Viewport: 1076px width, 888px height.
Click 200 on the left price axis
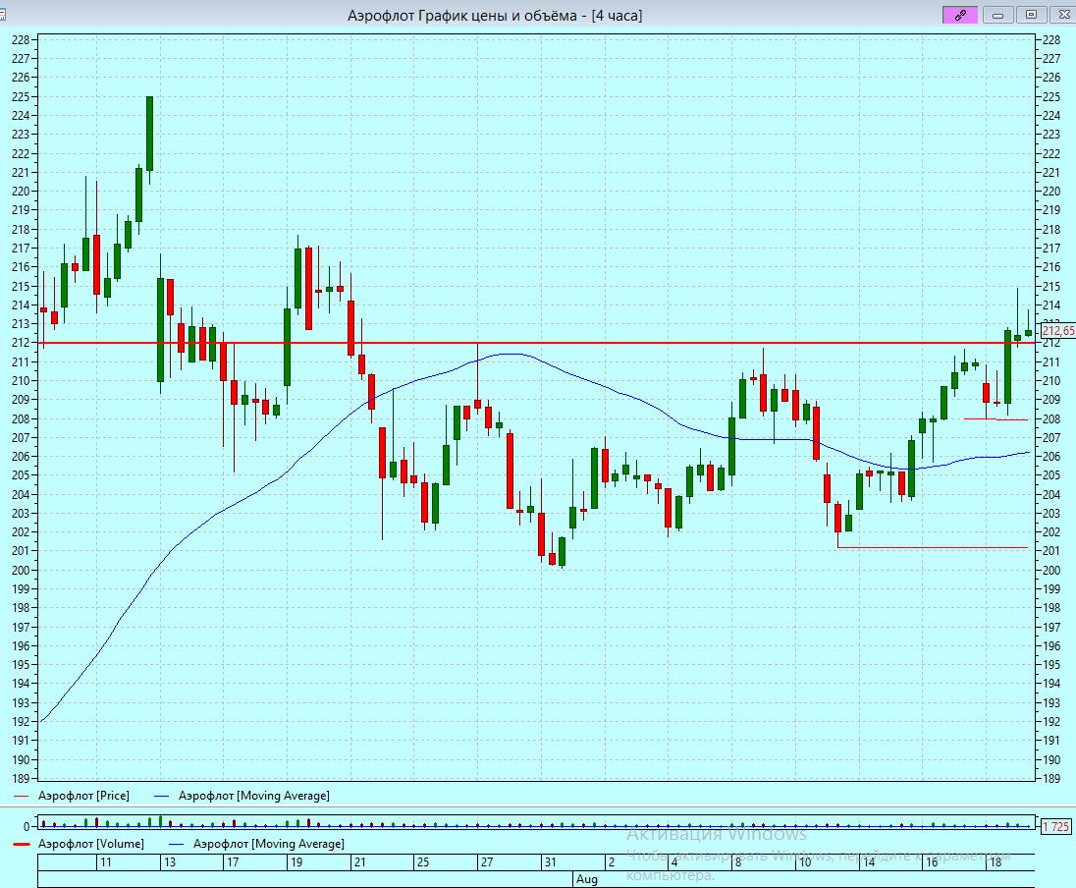tap(21, 570)
